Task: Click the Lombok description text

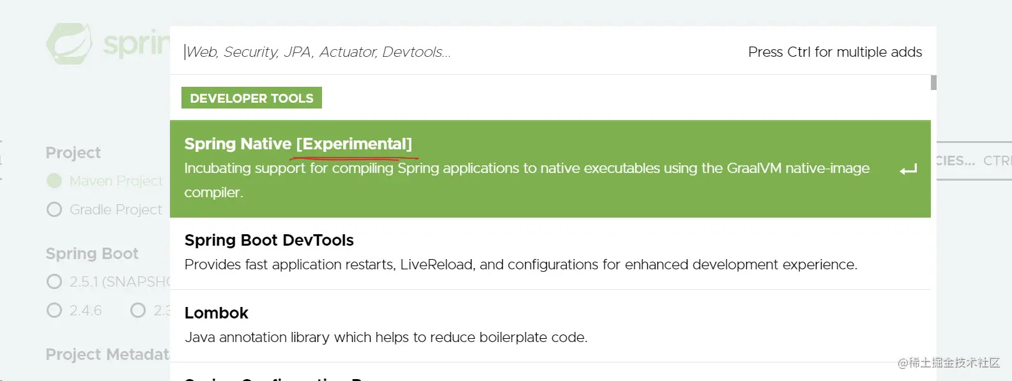Action: [x=386, y=337]
